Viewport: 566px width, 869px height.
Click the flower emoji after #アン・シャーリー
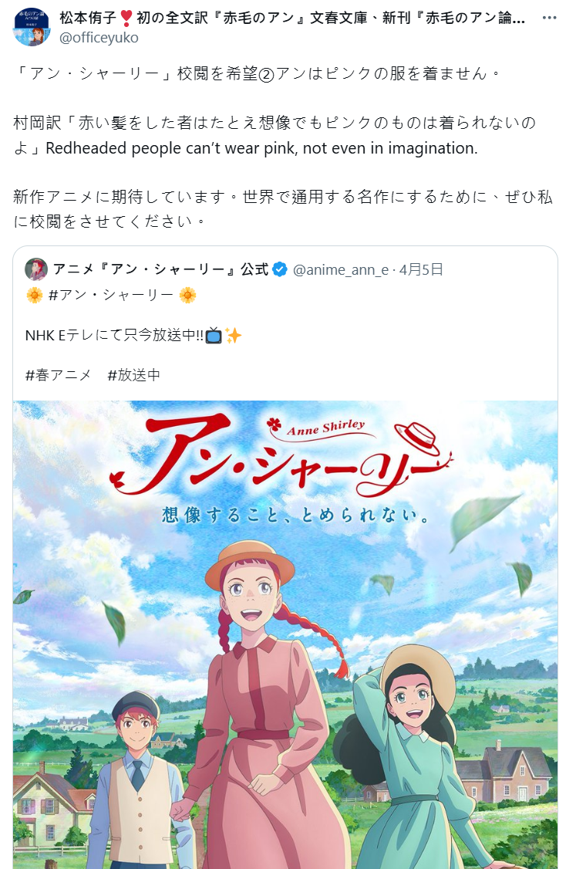coord(187,296)
